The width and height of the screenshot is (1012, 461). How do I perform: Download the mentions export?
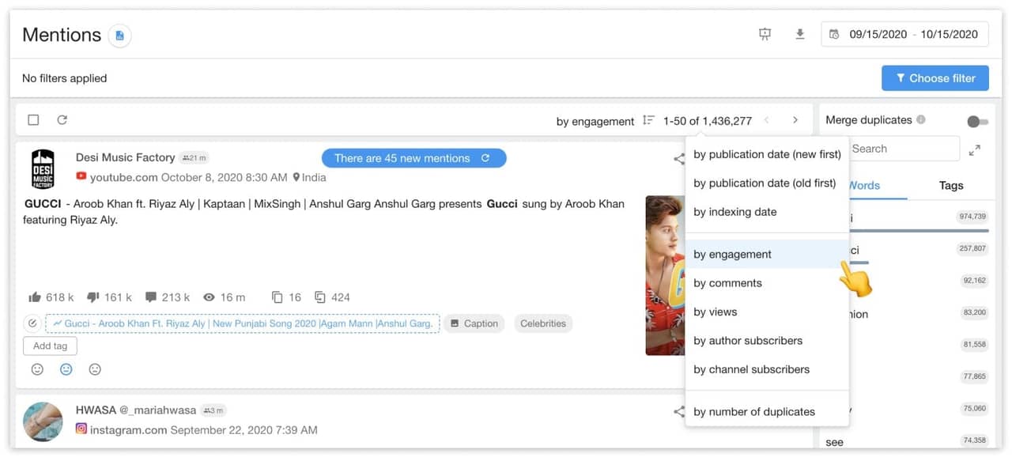coord(799,34)
